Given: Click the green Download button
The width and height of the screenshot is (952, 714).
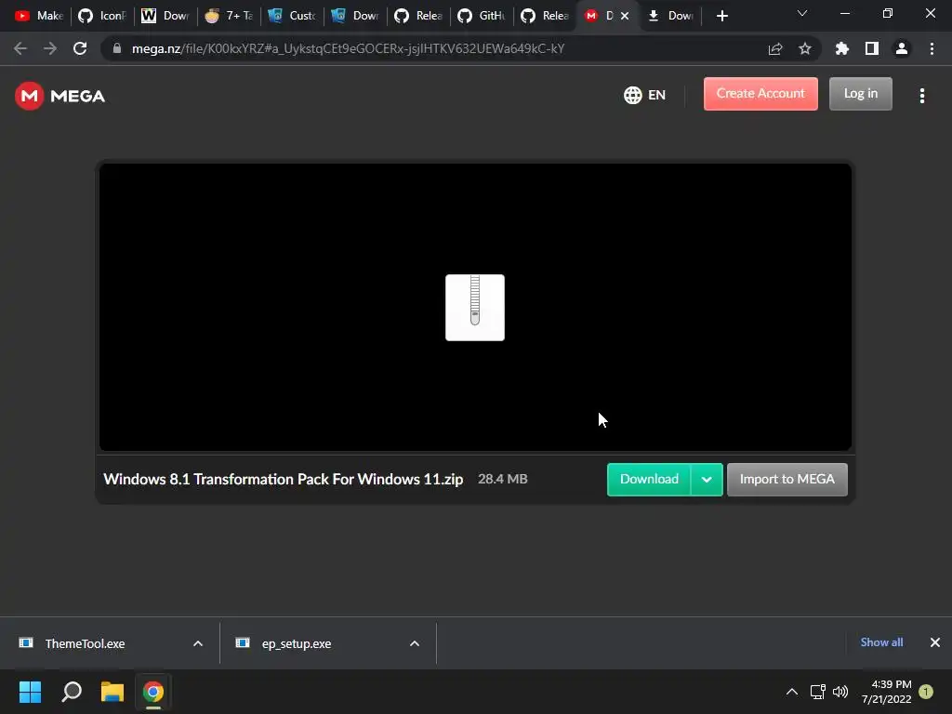Looking at the screenshot, I should [648, 479].
